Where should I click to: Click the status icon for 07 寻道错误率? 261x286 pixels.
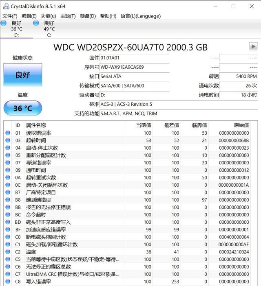point(8,162)
